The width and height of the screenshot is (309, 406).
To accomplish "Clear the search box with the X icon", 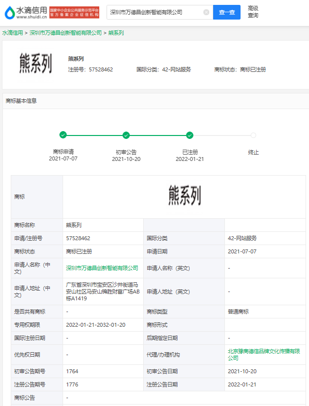I will (x=206, y=12).
